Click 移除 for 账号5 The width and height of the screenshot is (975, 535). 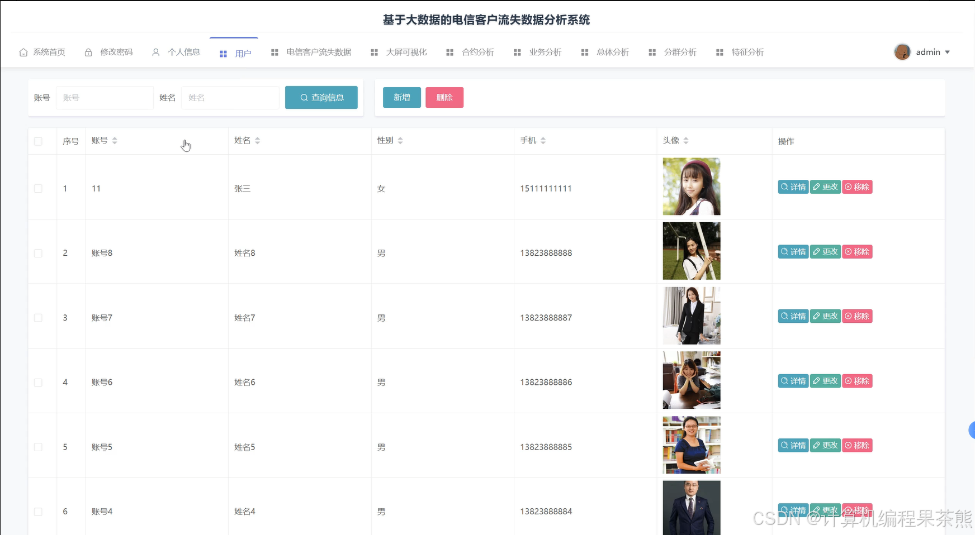pos(858,446)
